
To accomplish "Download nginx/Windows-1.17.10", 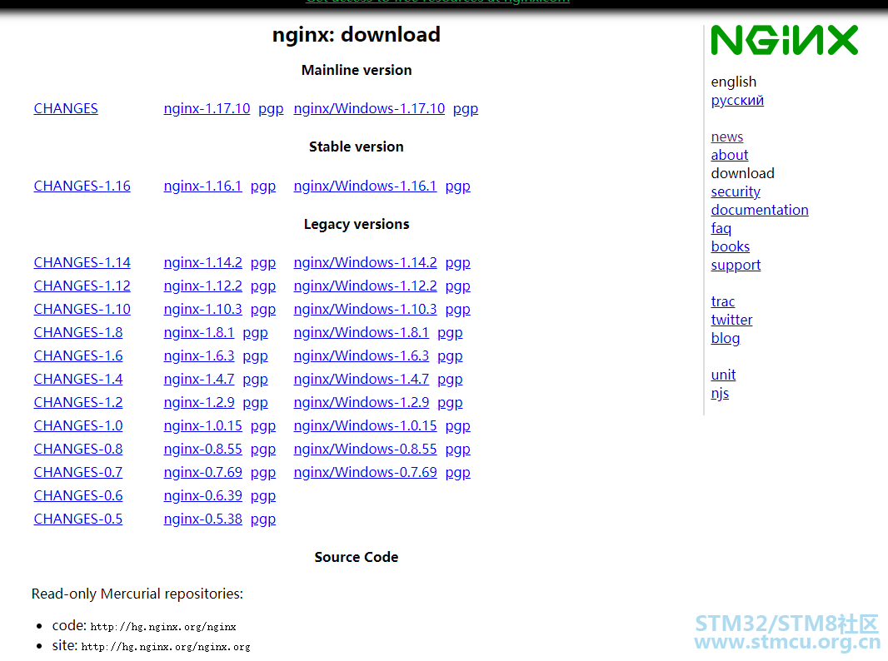I will click(x=369, y=109).
